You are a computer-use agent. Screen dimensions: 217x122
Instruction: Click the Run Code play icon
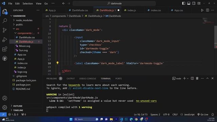(x=202, y=10)
